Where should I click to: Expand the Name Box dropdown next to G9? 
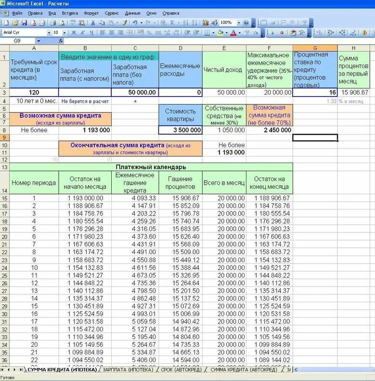[x=39, y=41]
